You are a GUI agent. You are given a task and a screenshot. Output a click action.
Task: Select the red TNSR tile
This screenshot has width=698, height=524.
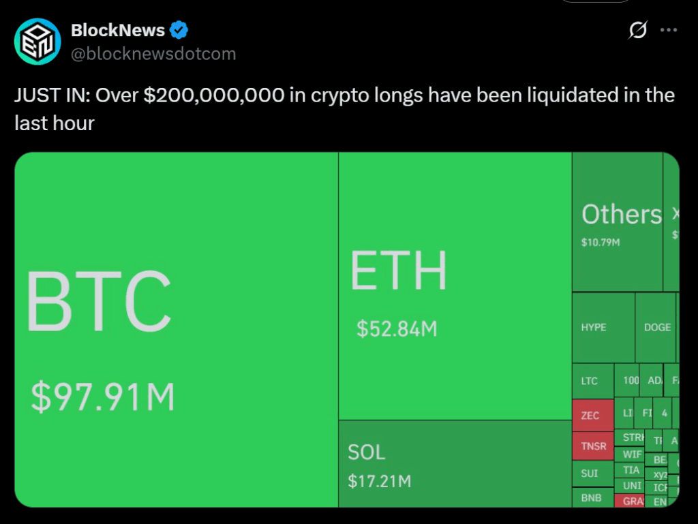[592, 446]
